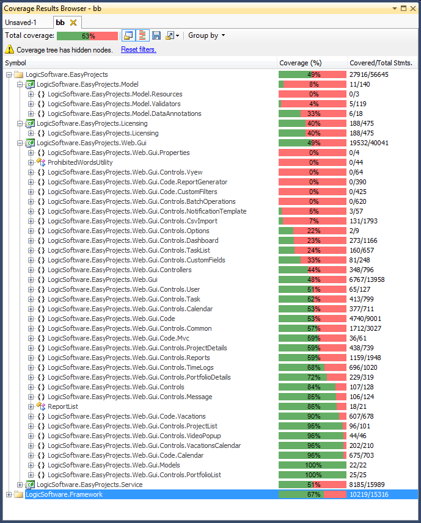Click the C# icon of LogicSoftware.EasyProjects.Web.Gui assembly
This screenshot has width=421, height=523.
30,143
